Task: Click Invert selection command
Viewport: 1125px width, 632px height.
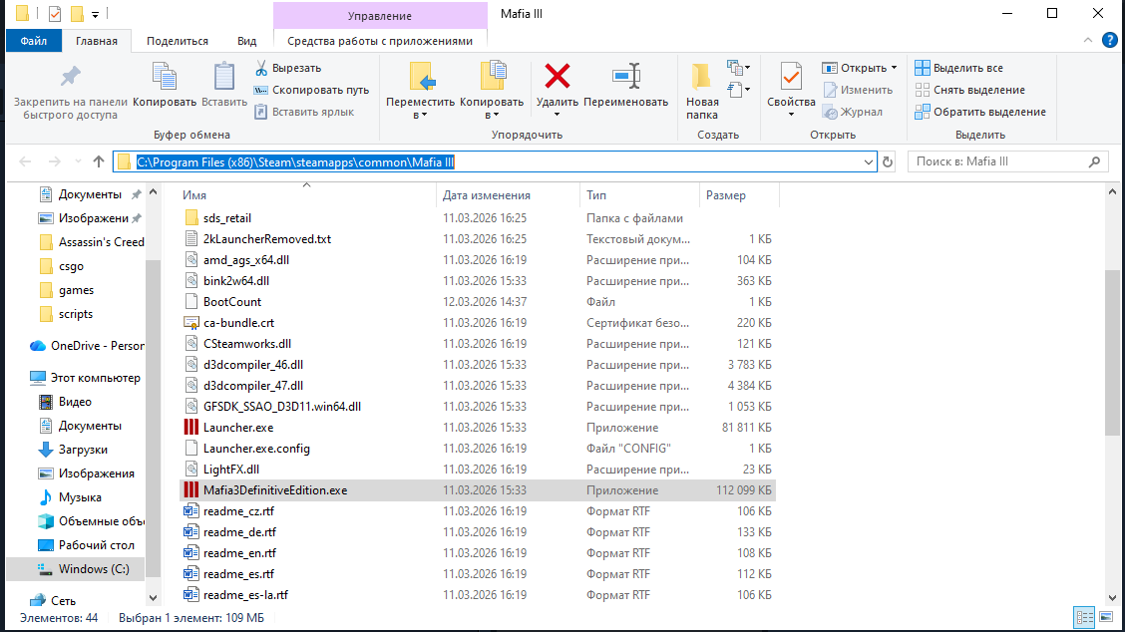Action: [980, 112]
